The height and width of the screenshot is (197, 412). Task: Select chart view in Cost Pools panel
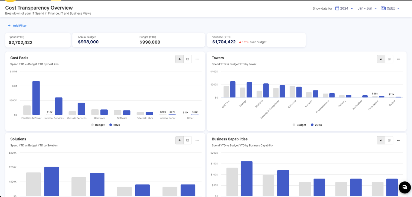180,59
